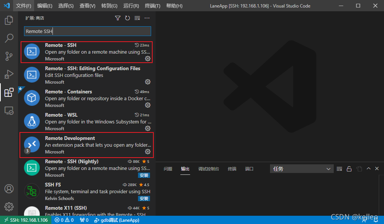384x224 pixels.
Task: Select the Remote Development title
Action: coord(70,138)
